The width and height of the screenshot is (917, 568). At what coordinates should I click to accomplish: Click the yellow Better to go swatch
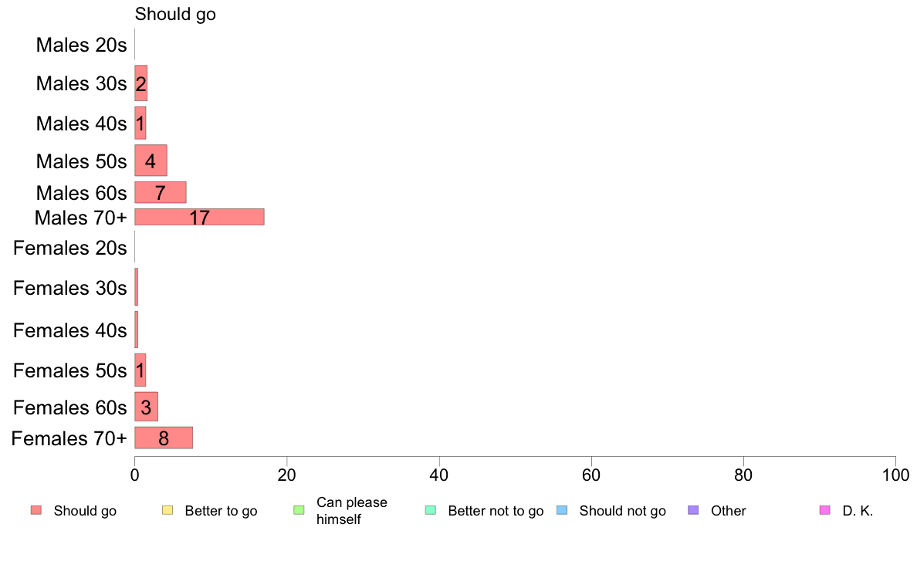point(167,510)
